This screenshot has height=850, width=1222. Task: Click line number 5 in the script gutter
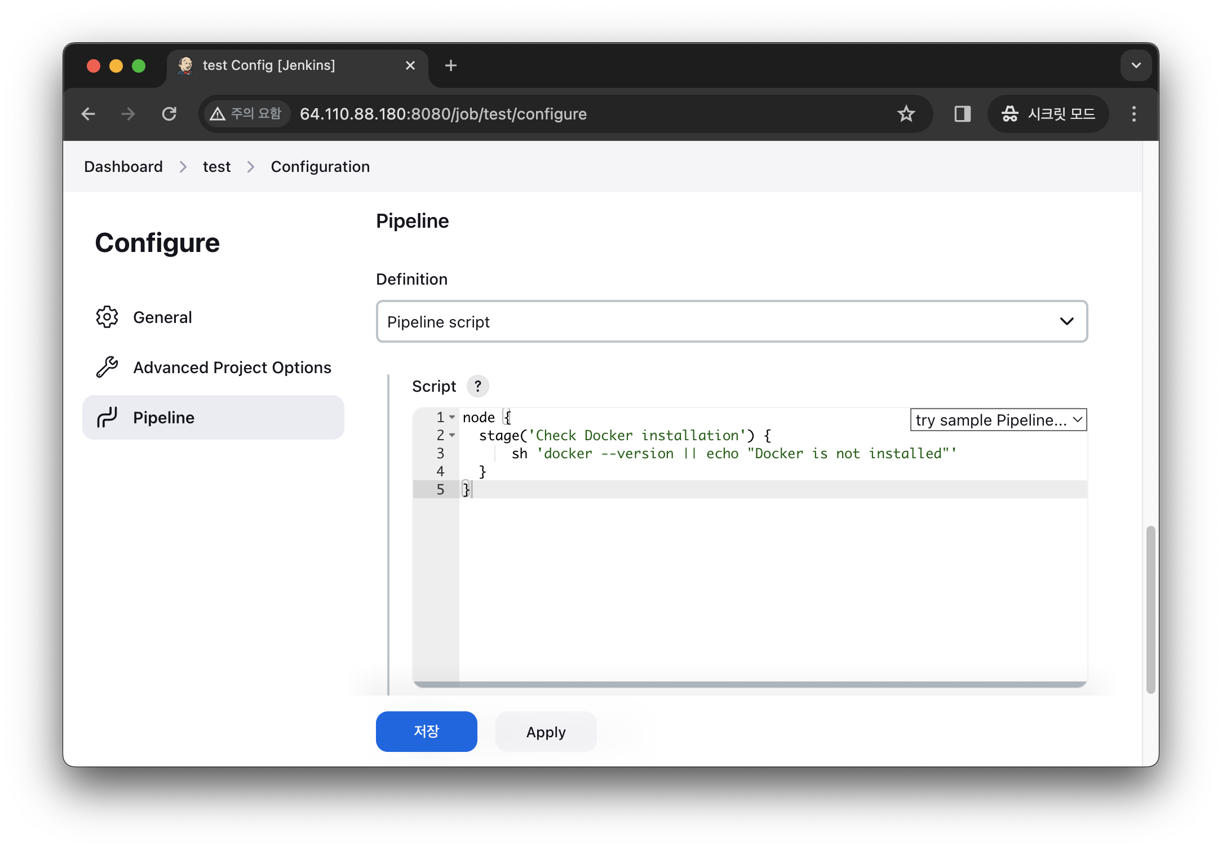(x=440, y=489)
